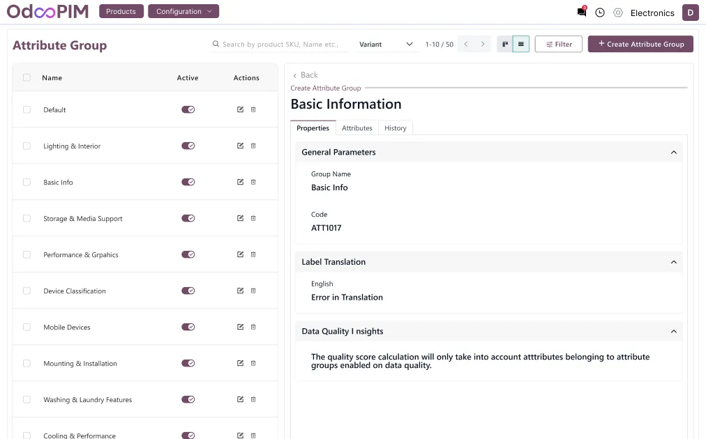Viewport: 706px width, 439px height.
Task: Click edit icon for Default row
Action: [240, 109]
